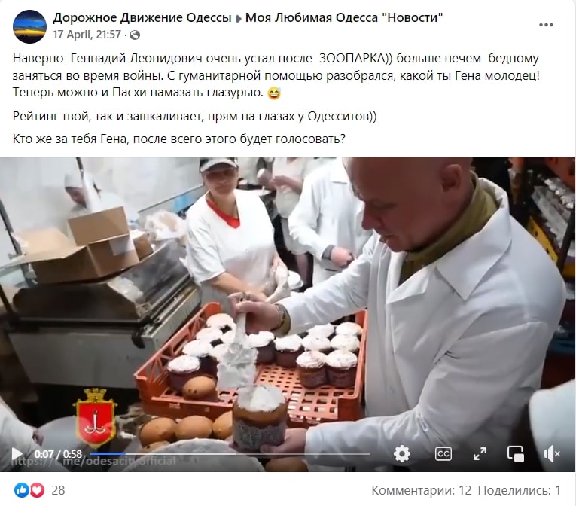The height and width of the screenshot is (506, 576).
Task: Open video settings gear icon
Action: tap(402, 454)
